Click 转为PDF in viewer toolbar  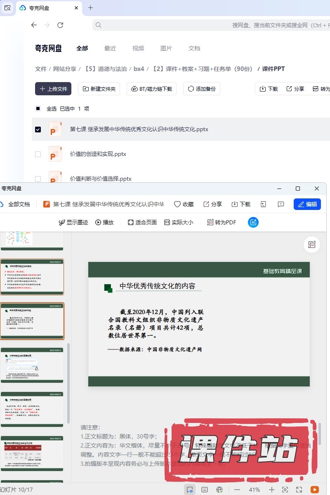(222, 222)
